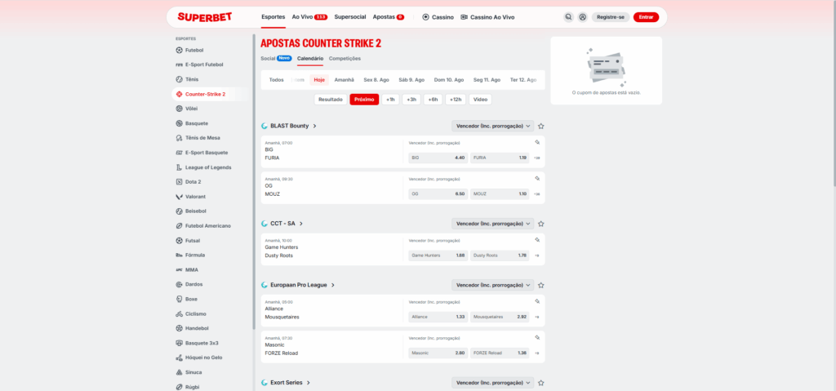Open Europaan Pro League market dropdown
The width and height of the screenshot is (836, 391).
click(x=492, y=286)
